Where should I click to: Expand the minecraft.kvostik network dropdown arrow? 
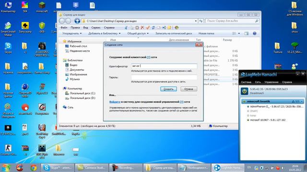[x=302, y=101]
